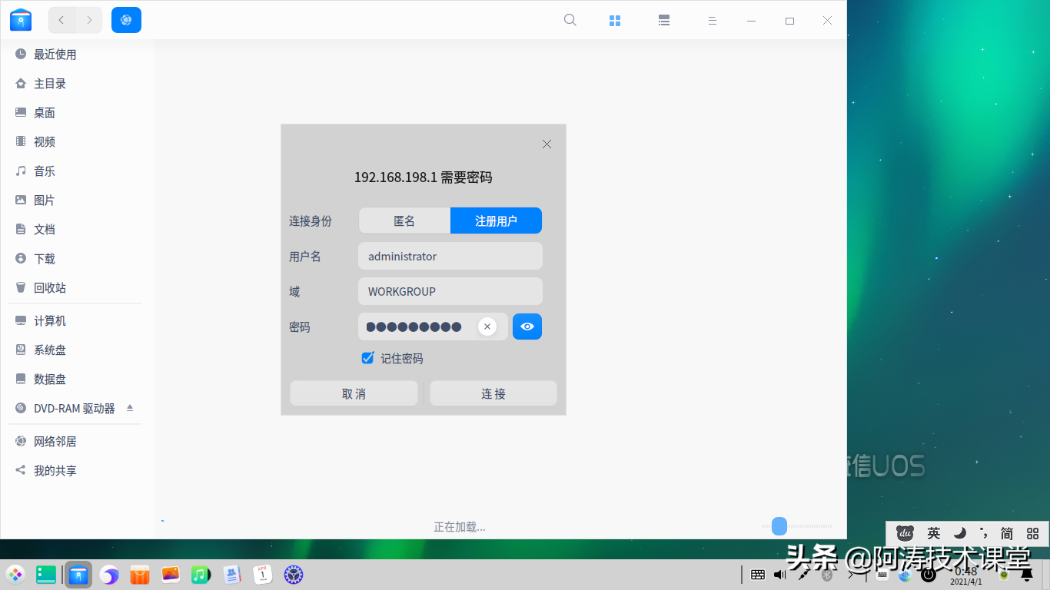Open the power button in dock
Viewport: 1050px width, 590px height.
click(929, 575)
